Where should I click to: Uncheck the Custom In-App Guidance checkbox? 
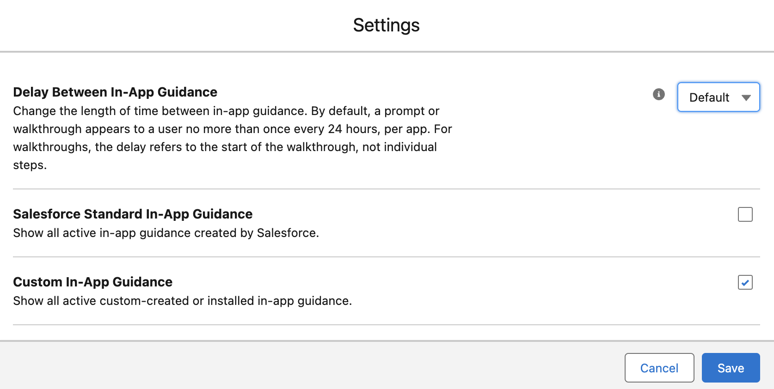(x=745, y=282)
